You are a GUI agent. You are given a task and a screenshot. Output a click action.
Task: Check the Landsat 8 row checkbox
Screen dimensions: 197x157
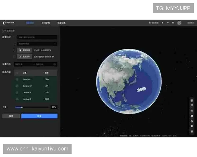pos(17,93)
